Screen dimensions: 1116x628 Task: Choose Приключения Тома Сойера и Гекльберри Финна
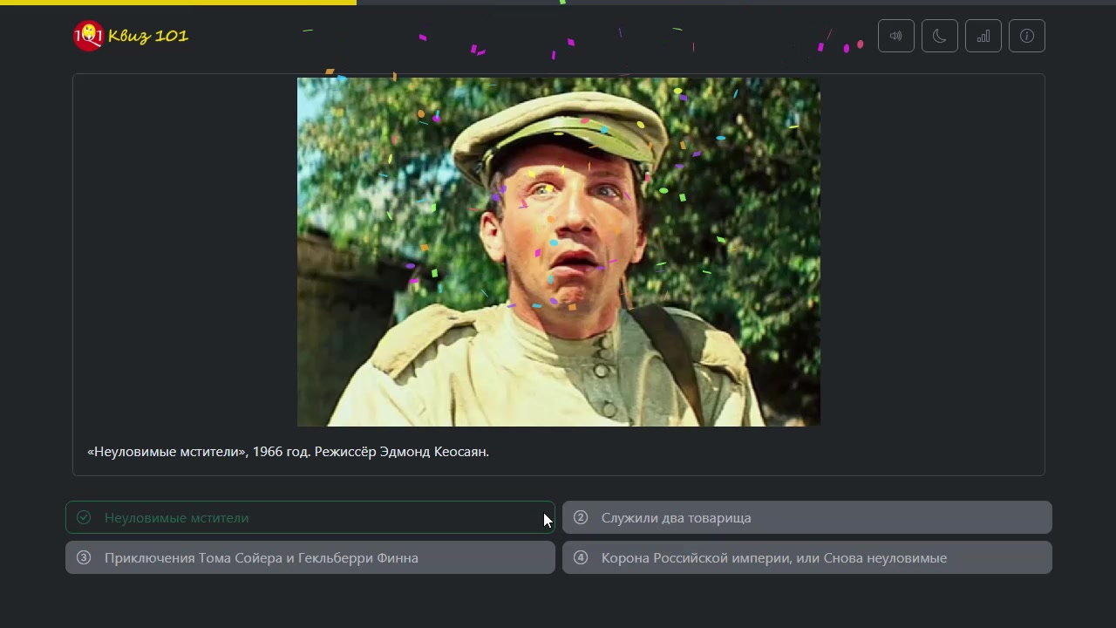coord(310,557)
